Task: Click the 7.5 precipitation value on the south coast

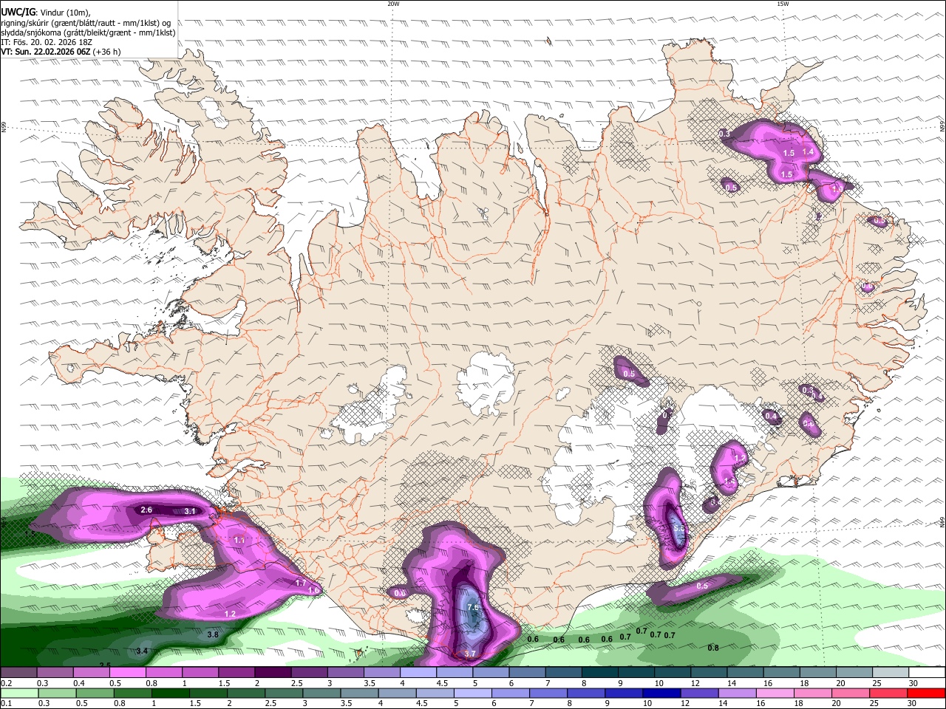Action: 474,607
